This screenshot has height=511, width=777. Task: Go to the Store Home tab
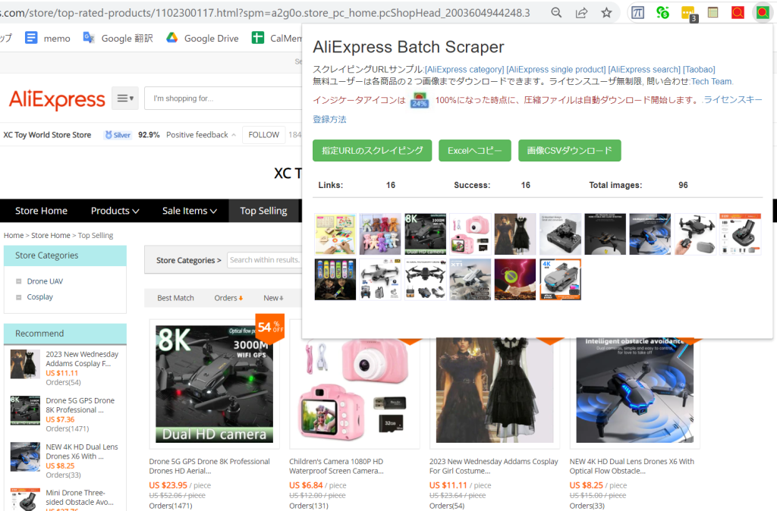(x=41, y=211)
